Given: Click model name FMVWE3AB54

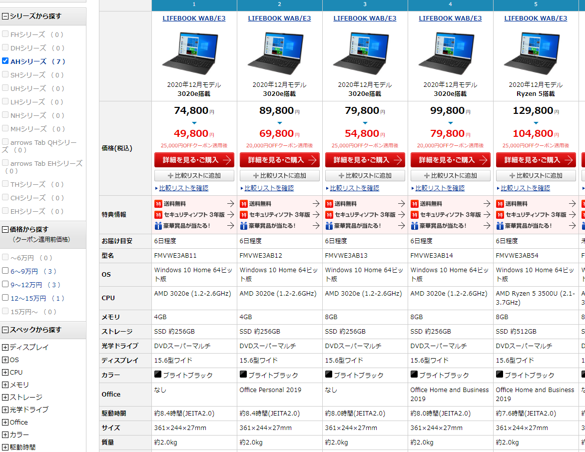Looking at the screenshot, I should [517, 255].
